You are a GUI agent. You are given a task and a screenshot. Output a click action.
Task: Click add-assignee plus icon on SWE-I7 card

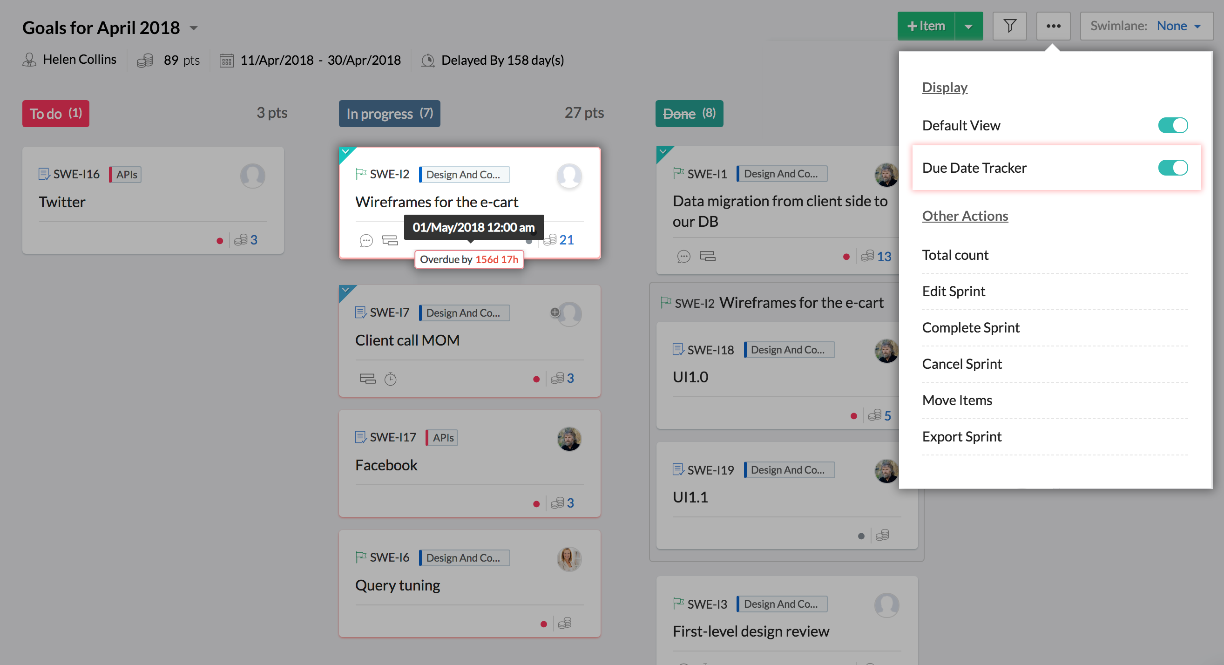click(x=555, y=312)
